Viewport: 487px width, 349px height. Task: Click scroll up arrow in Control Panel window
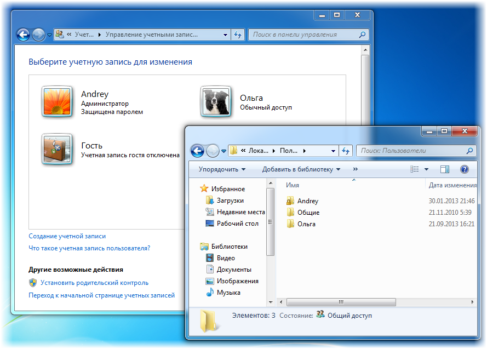tap(365, 50)
